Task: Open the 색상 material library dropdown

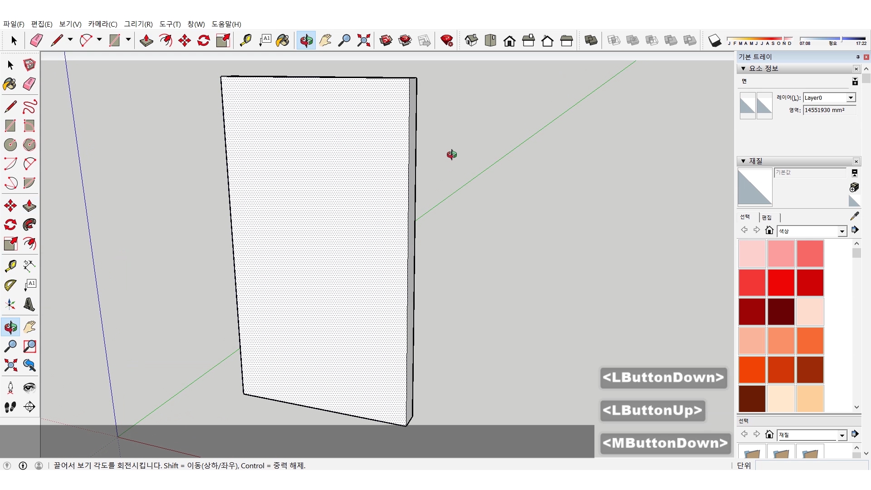Action: 842,231
